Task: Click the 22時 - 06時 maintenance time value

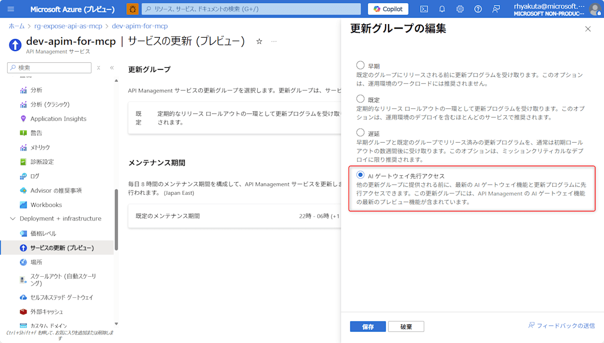Action: [x=320, y=216]
